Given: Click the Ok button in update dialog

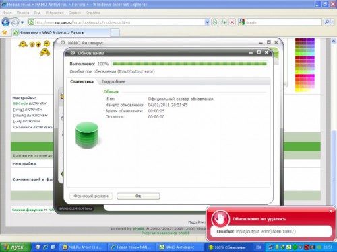Looking at the screenshot, I should pos(138,196).
